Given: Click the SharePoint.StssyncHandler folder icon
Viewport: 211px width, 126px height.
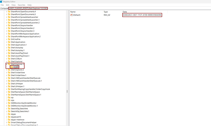Looking at the screenshot, I should pyautogui.click(x=9, y=25).
